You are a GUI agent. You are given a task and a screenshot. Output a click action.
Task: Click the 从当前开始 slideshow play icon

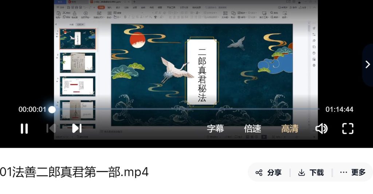point(86,14)
